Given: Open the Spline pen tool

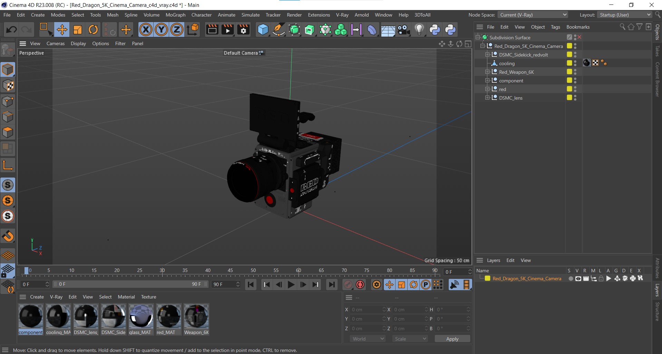Looking at the screenshot, I should [278, 30].
